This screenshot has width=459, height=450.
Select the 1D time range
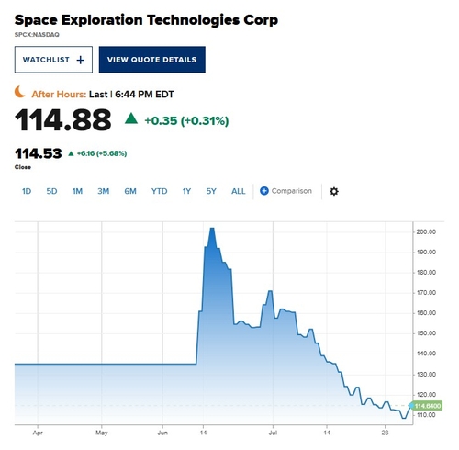27,191
